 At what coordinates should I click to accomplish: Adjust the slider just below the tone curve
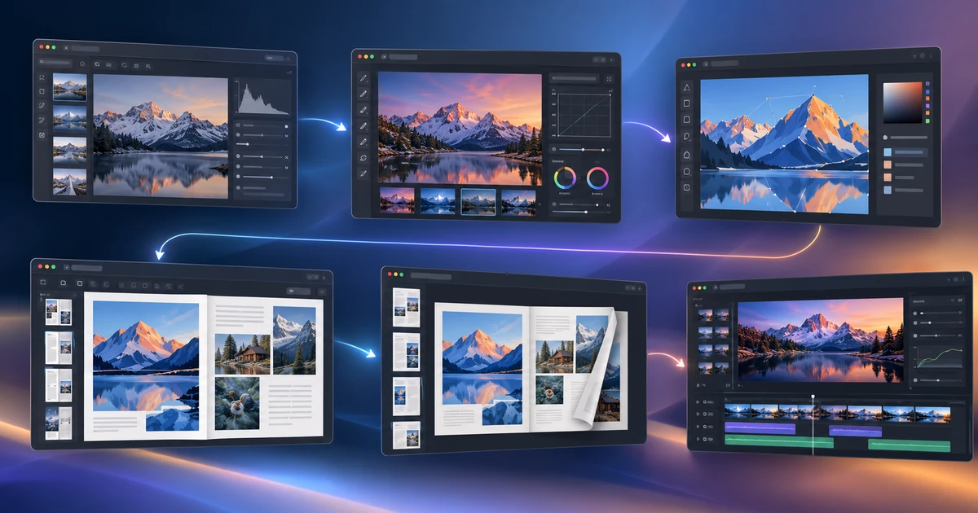[x=582, y=150]
